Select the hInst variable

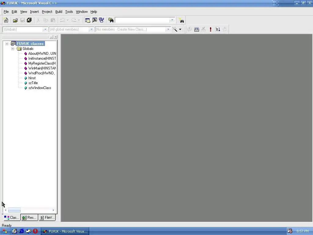pos(32,78)
